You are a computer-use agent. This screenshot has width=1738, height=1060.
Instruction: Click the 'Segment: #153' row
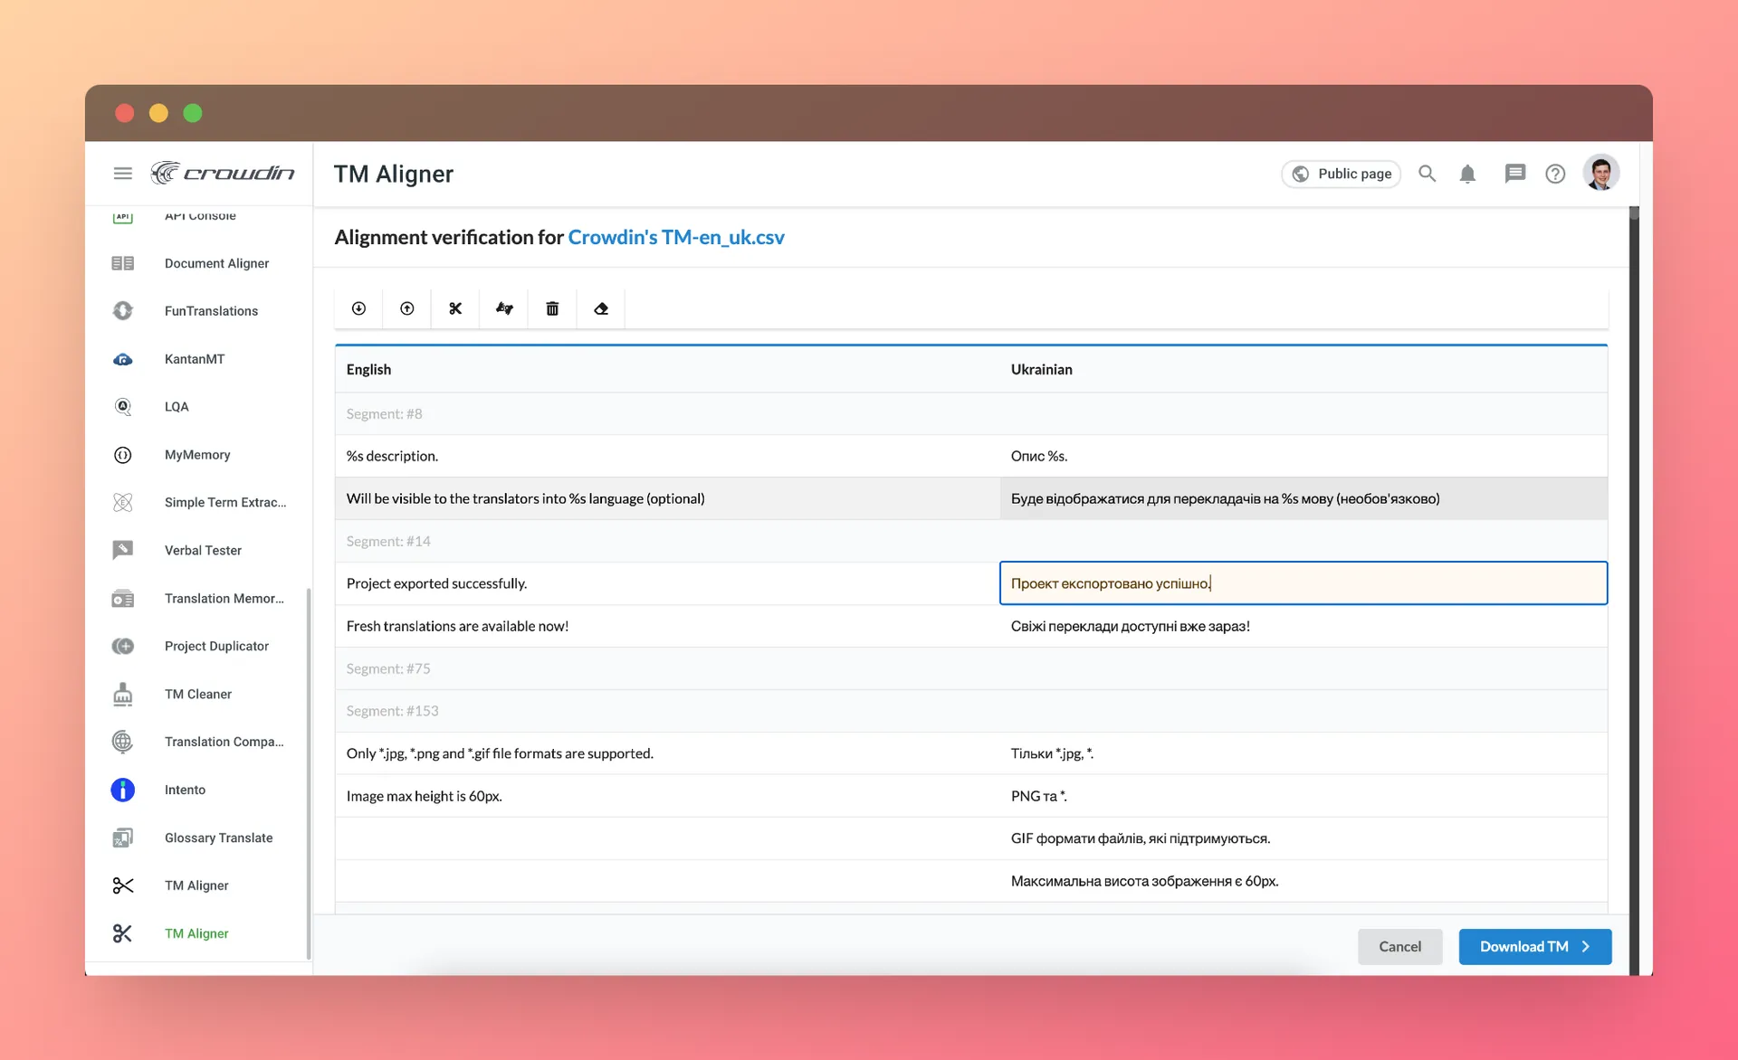pyautogui.click(x=971, y=711)
